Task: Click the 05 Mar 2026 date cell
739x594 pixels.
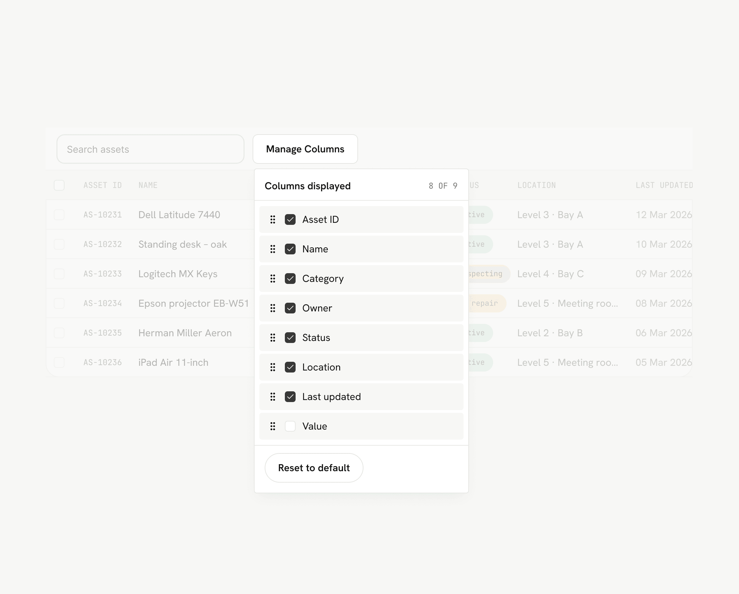Action: tap(664, 362)
